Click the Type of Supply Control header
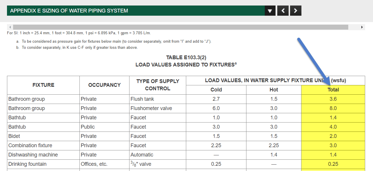 (158, 85)
